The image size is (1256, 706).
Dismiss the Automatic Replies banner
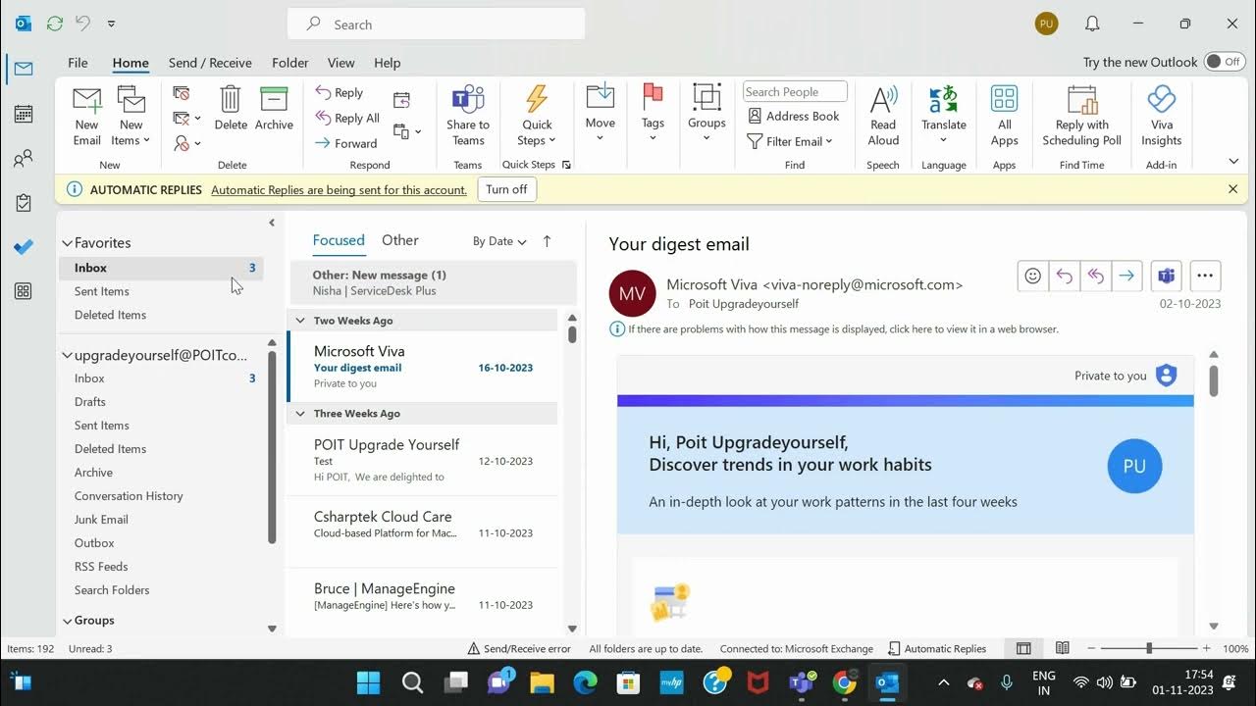[x=1232, y=189]
